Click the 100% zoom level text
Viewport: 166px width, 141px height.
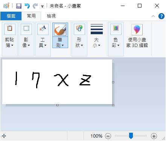click(x=96, y=136)
